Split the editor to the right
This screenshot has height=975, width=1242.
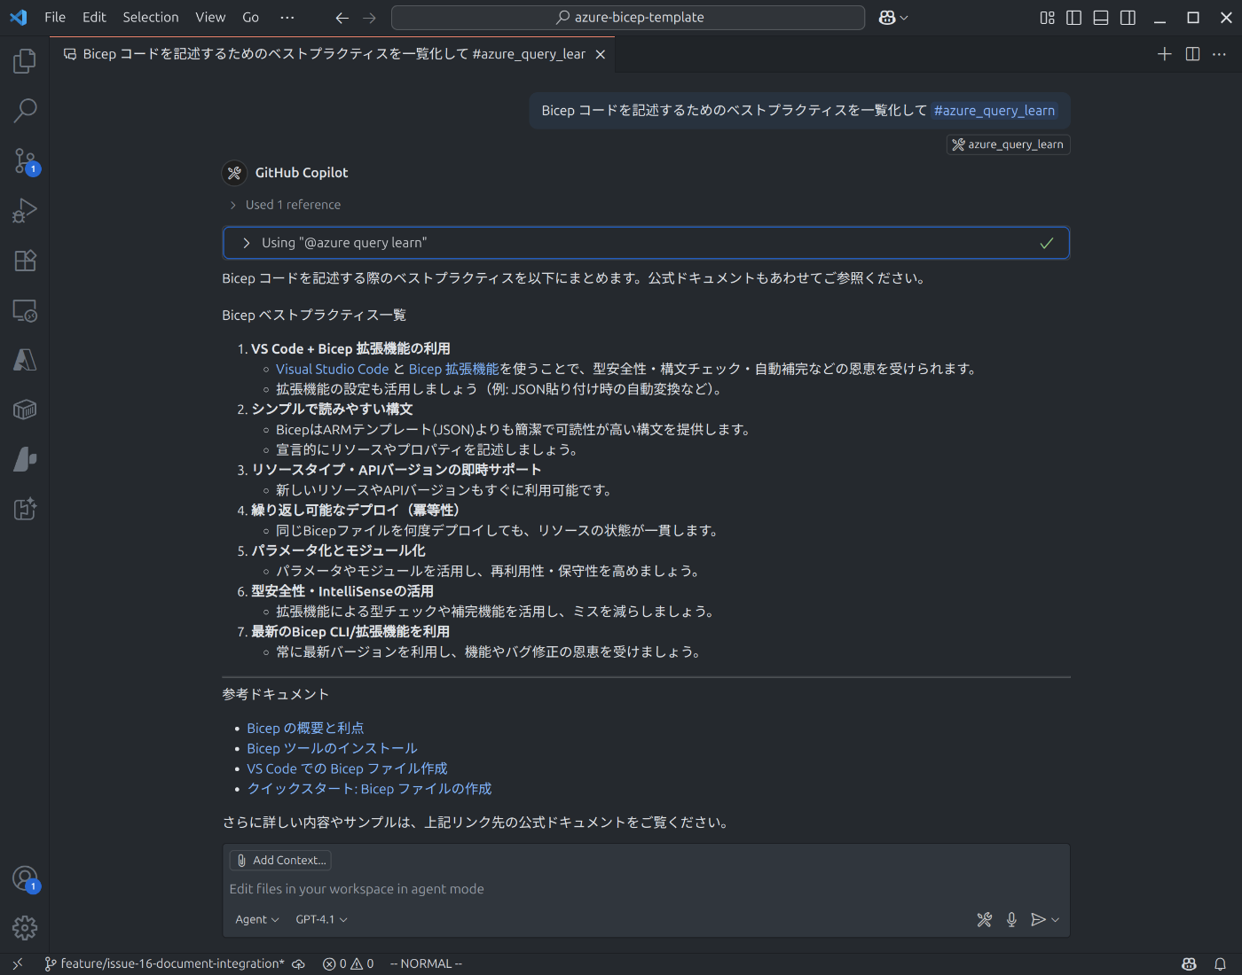pos(1193,54)
